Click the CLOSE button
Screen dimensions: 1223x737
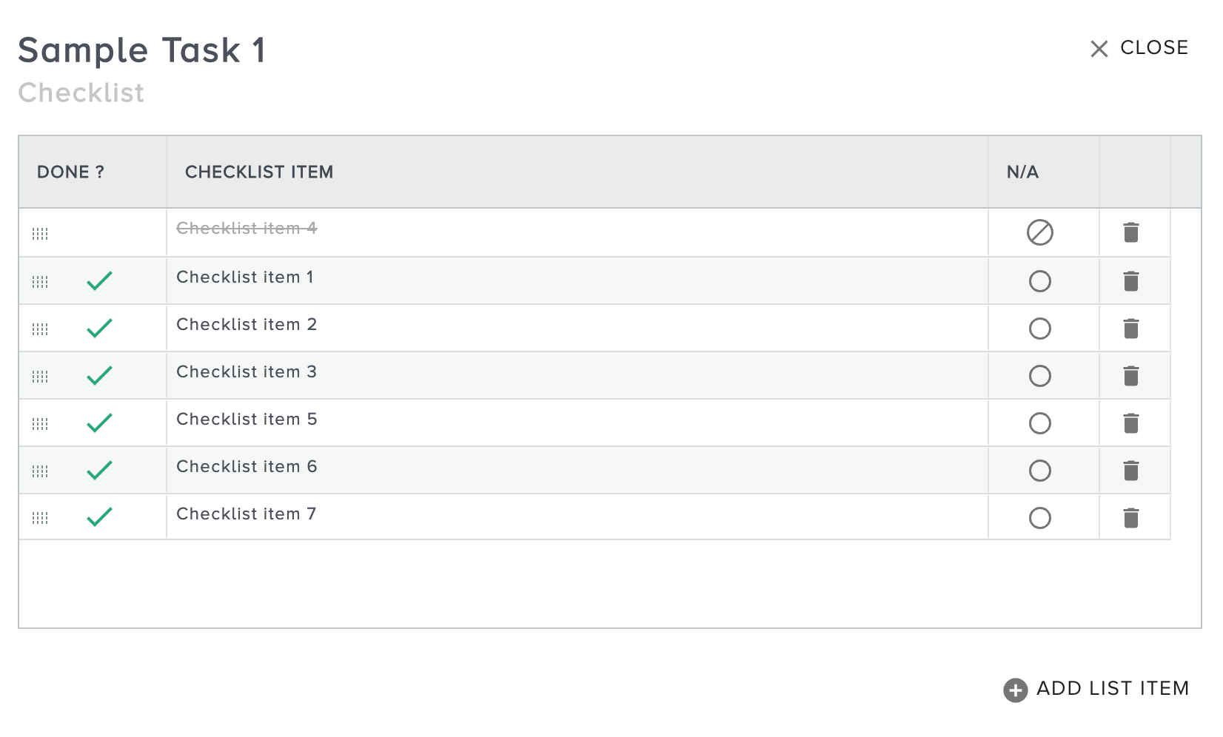point(1153,47)
